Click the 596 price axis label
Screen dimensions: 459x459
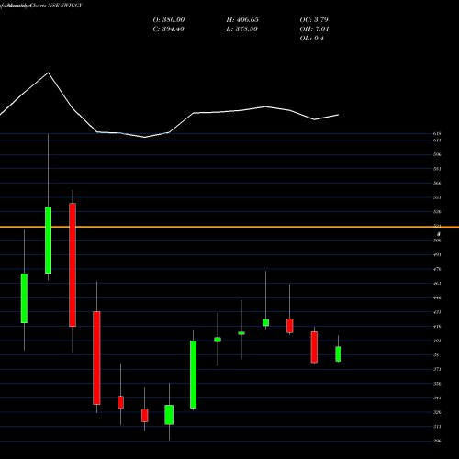(x=437, y=154)
